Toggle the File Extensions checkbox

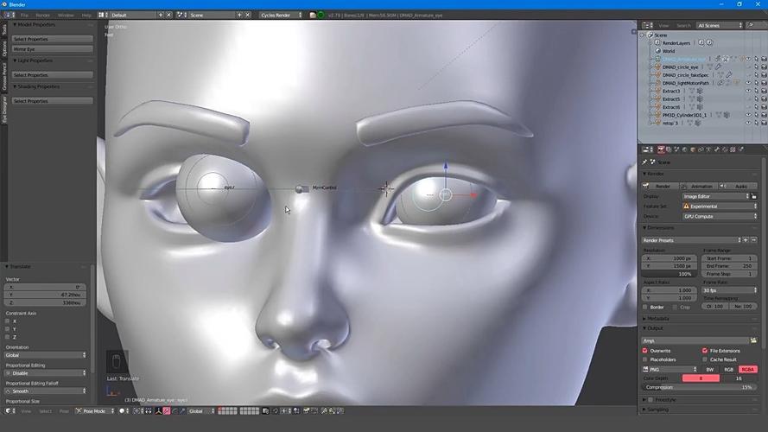pyautogui.click(x=705, y=351)
